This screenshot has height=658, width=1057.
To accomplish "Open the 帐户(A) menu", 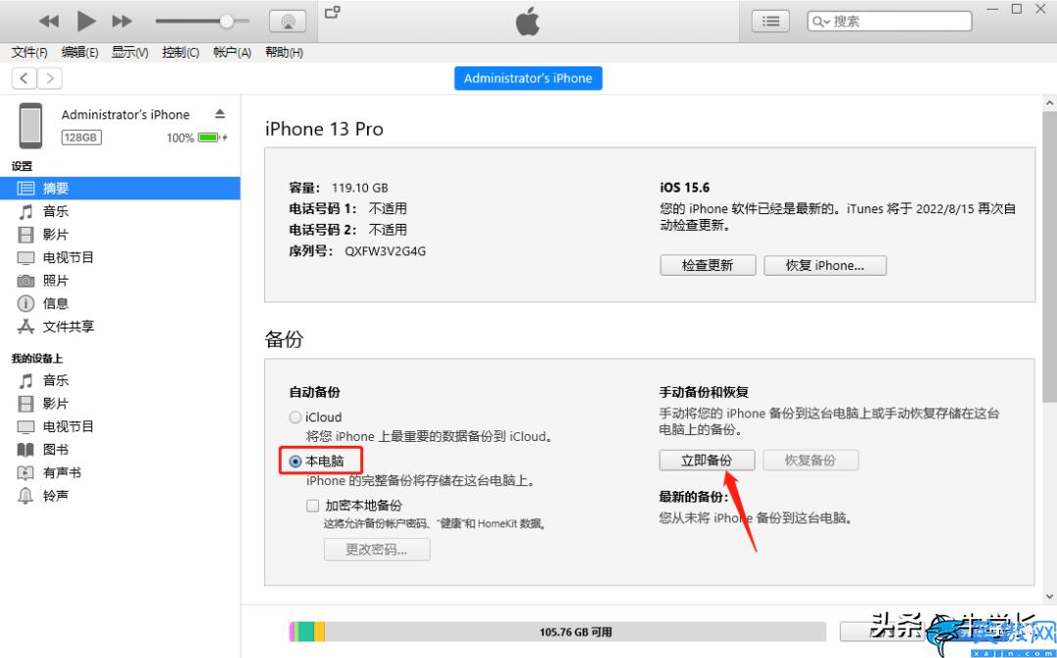I will [232, 53].
